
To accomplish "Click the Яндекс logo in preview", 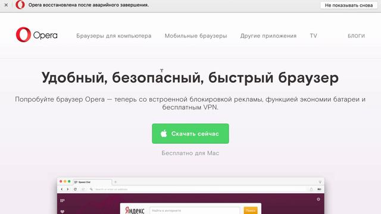I will click(135, 210).
